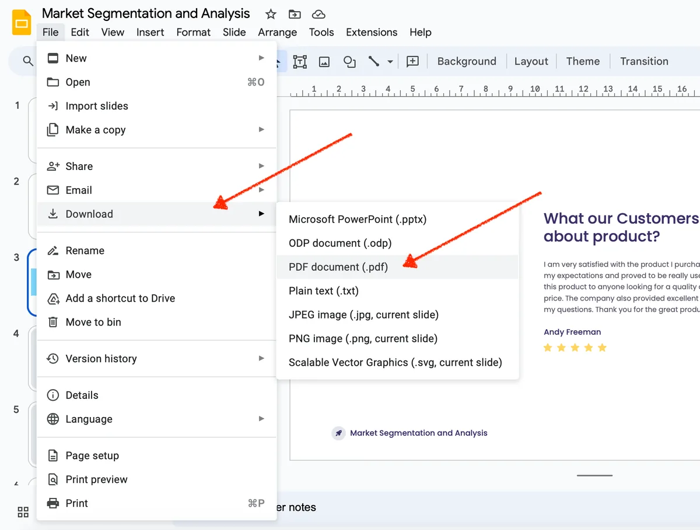Screen dimensions: 700x530
Task: Click the slide footer text Market Segmentation and Analysis
Action: pyautogui.click(x=418, y=433)
